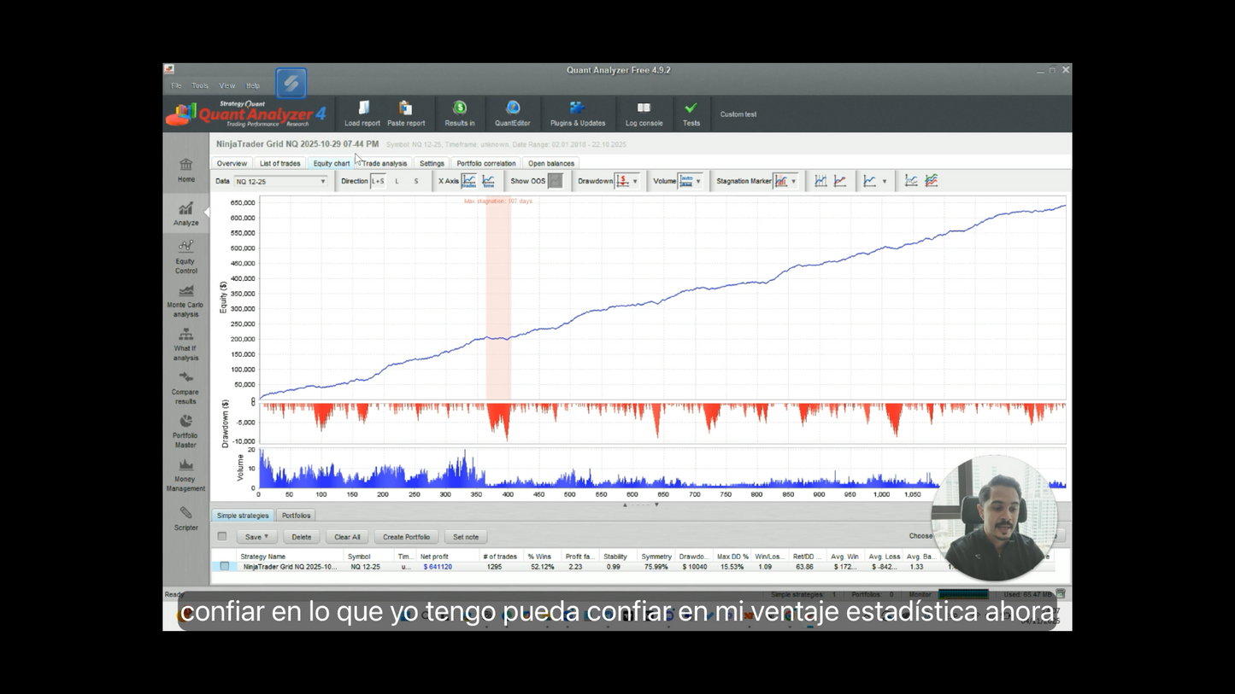
Task: Click the Paste report toolbar icon
Action: [x=406, y=114]
